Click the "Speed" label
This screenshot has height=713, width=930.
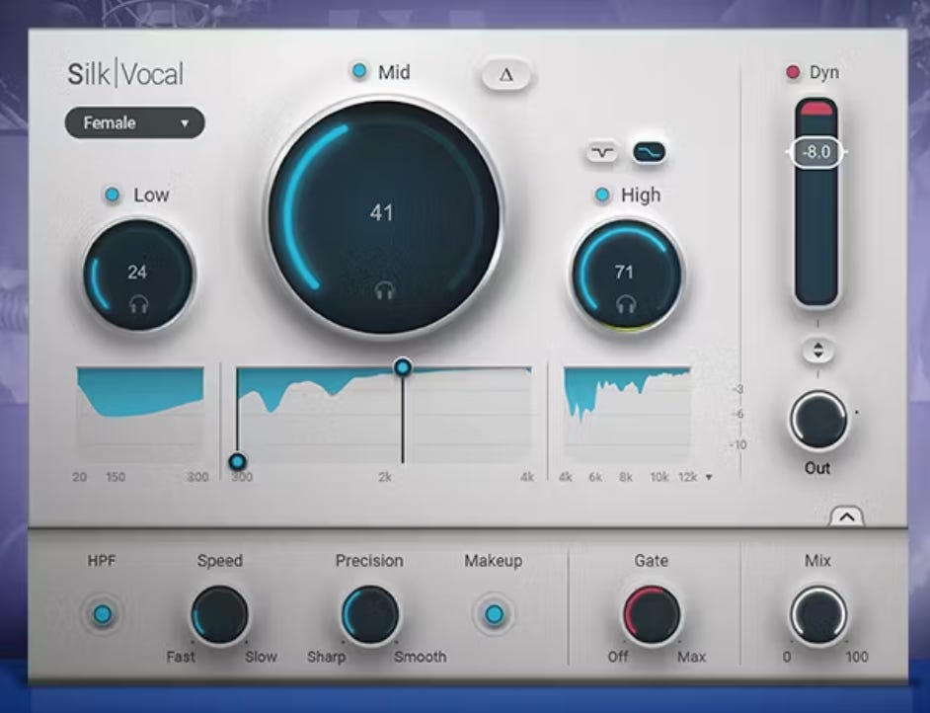(x=219, y=561)
